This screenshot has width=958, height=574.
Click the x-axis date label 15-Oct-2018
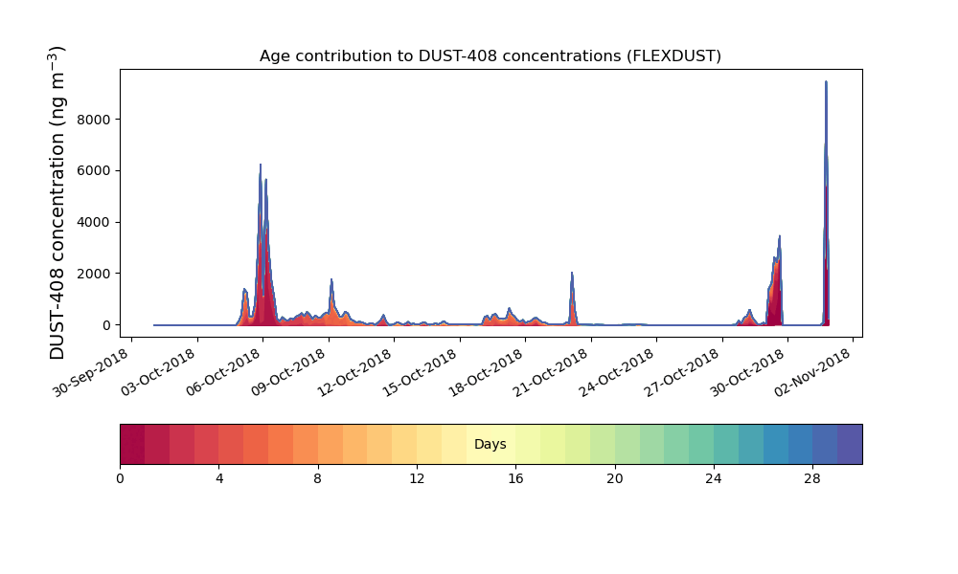[420, 373]
